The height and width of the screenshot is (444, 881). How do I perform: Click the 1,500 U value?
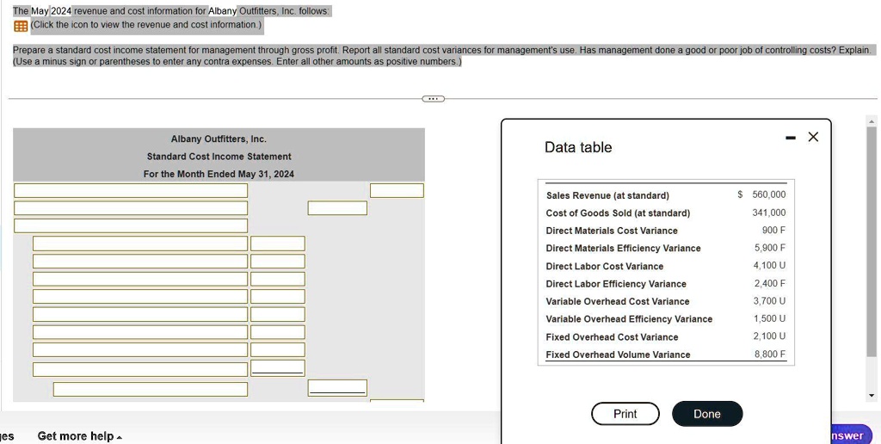coord(770,318)
